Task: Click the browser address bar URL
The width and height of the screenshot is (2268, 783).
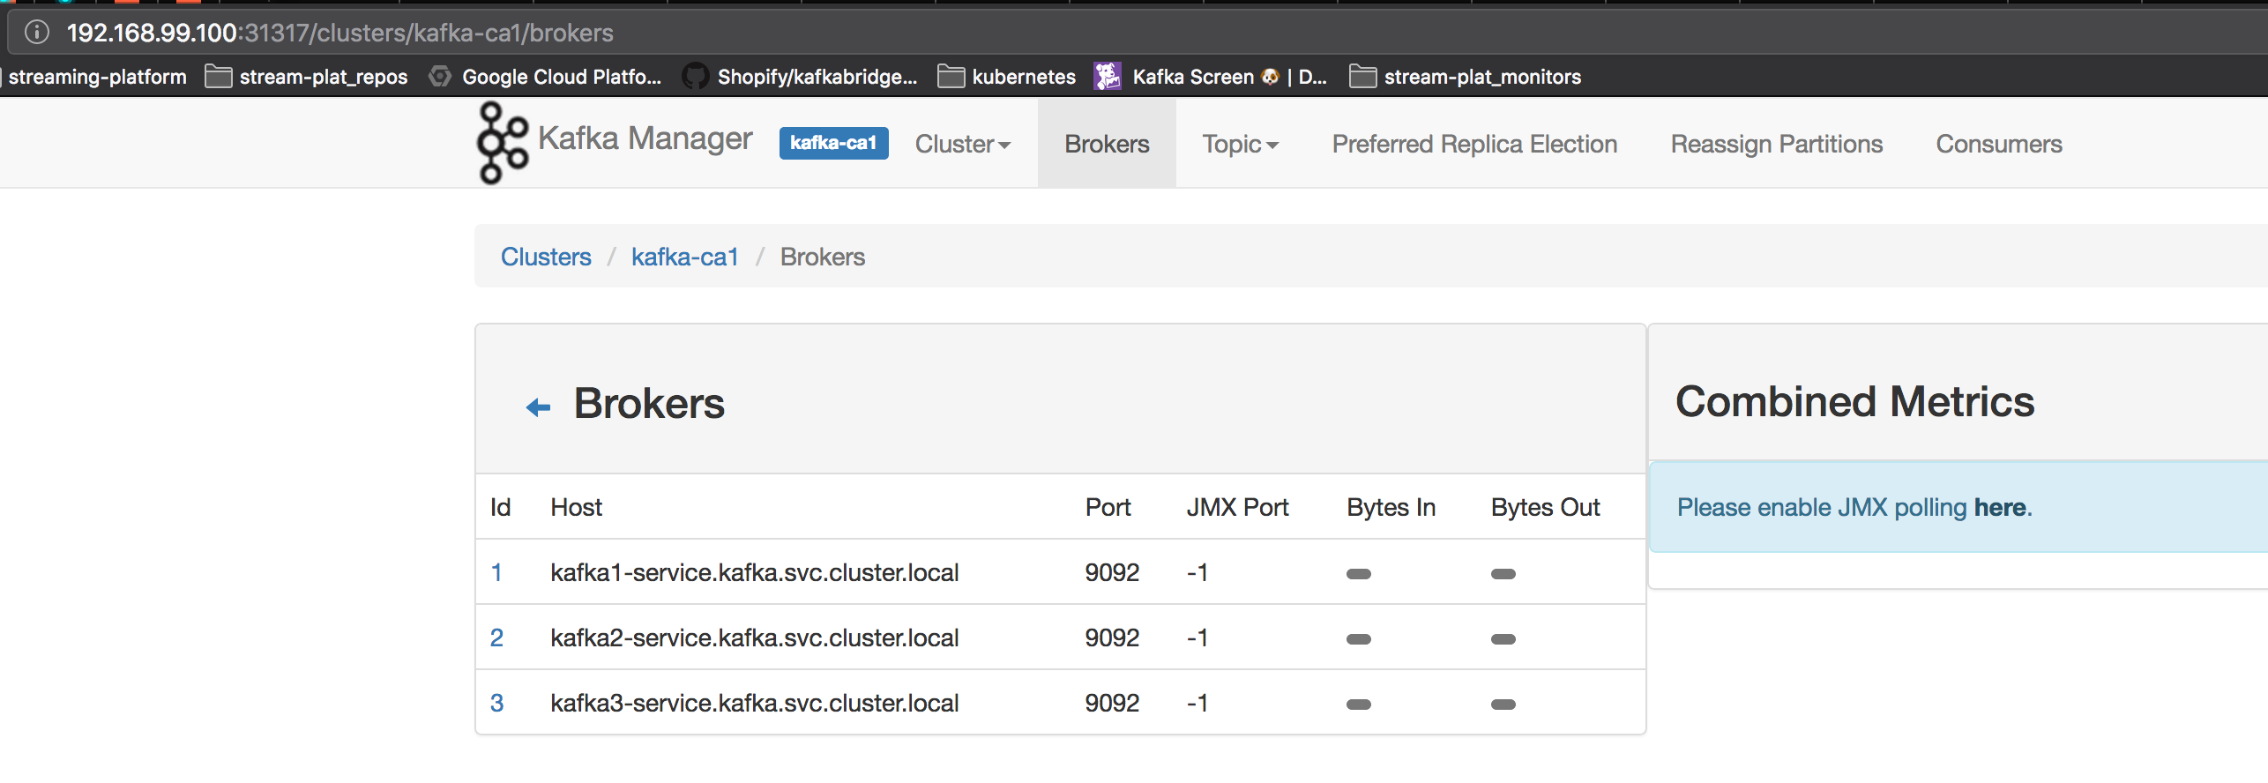Action: (x=340, y=33)
